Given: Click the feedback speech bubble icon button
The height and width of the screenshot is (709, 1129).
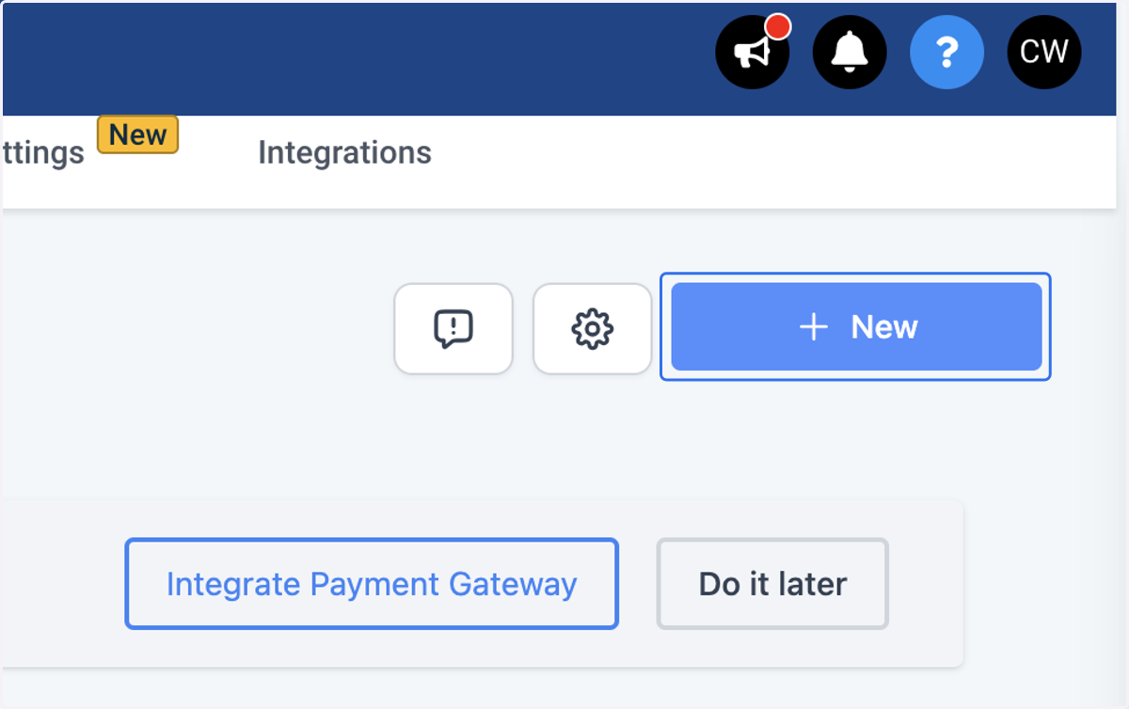Looking at the screenshot, I should point(453,329).
